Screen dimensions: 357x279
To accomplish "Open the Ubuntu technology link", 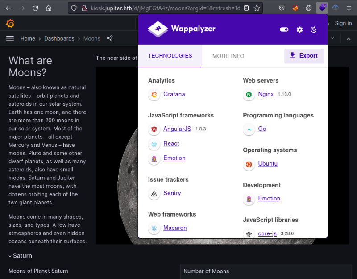I will (268, 164).
